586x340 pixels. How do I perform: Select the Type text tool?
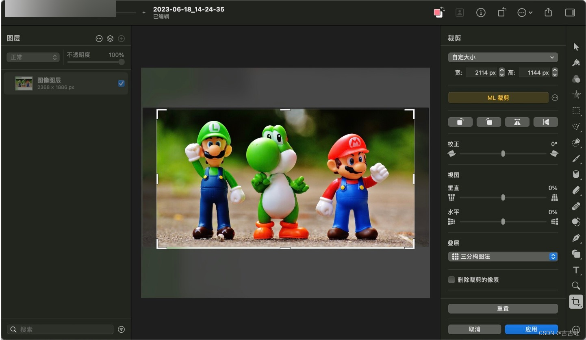point(576,270)
